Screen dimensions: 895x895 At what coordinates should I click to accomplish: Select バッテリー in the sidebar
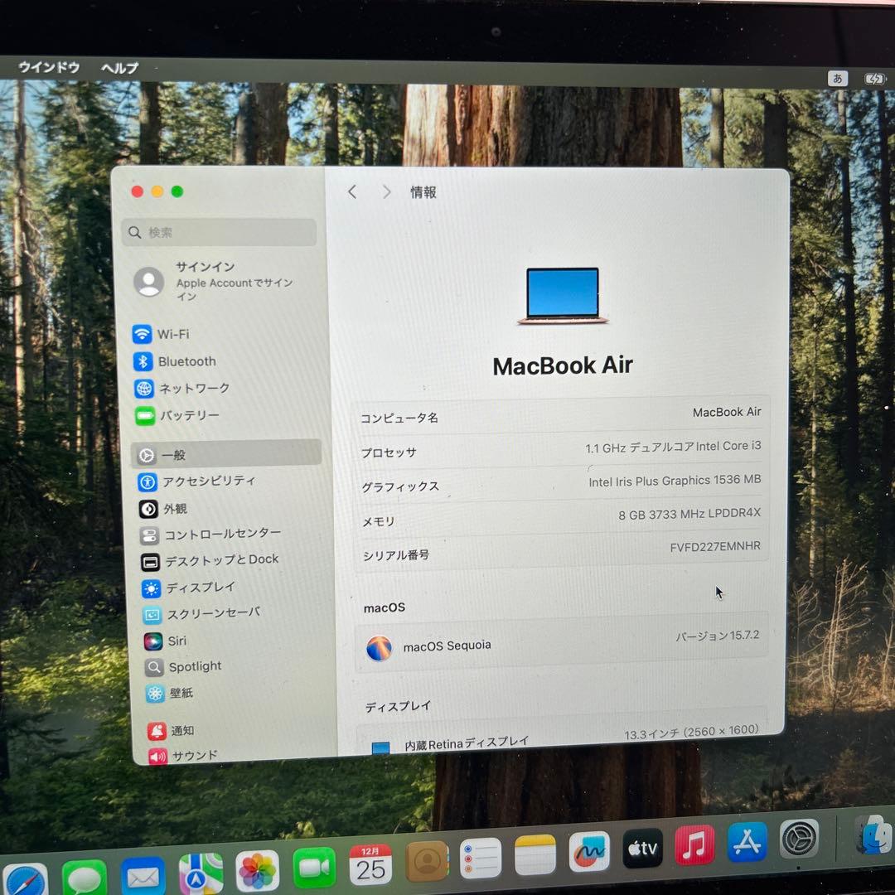177,415
